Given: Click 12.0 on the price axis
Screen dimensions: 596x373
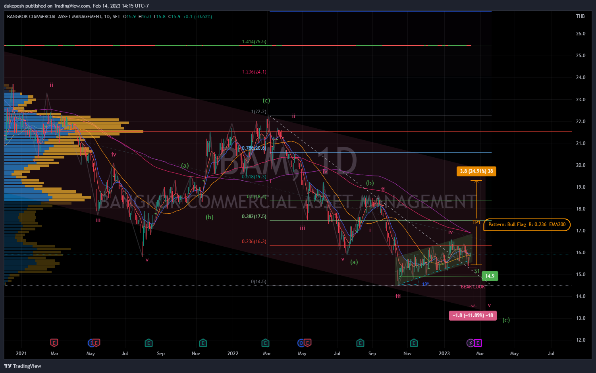Looking at the screenshot, I should tap(581, 340).
